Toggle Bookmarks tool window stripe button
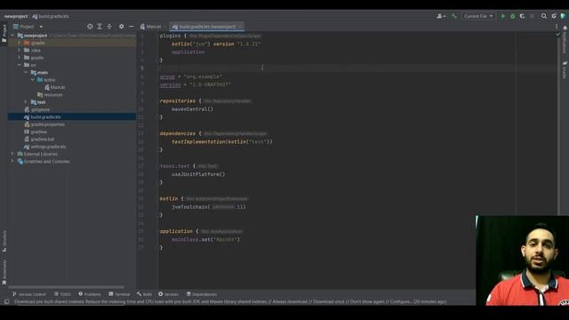This screenshot has width=569, height=320. click(x=4, y=272)
